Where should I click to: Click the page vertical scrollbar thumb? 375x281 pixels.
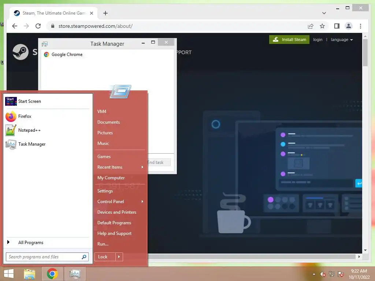365,53
